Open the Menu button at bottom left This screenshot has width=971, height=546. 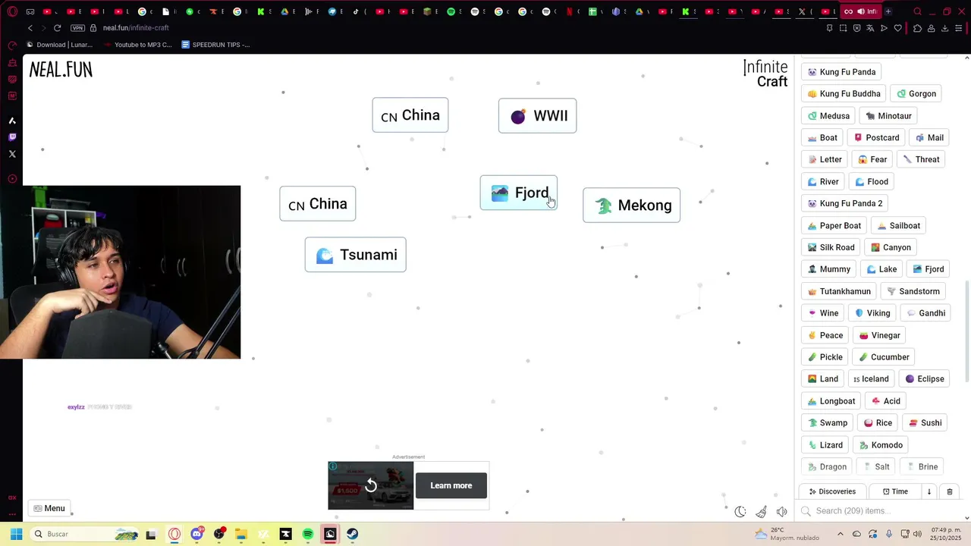[x=49, y=508]
